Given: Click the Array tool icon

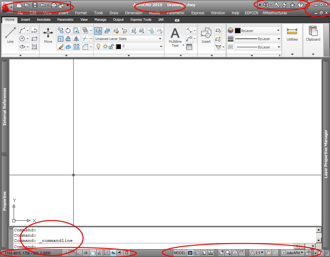Looking at the screenshot, I should pos(76,47).
